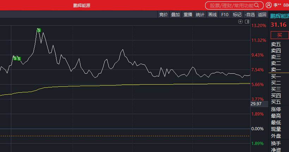
Task: Click the 13.20% axis label
Action: pos(259,26)
